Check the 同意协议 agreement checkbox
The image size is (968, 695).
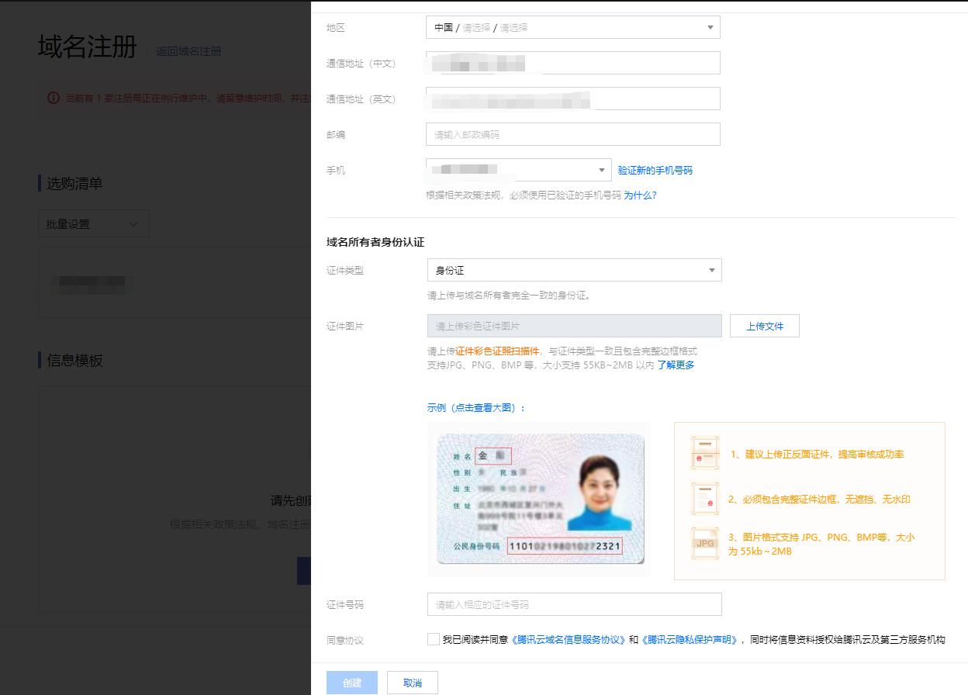click(x=434, y=639)
